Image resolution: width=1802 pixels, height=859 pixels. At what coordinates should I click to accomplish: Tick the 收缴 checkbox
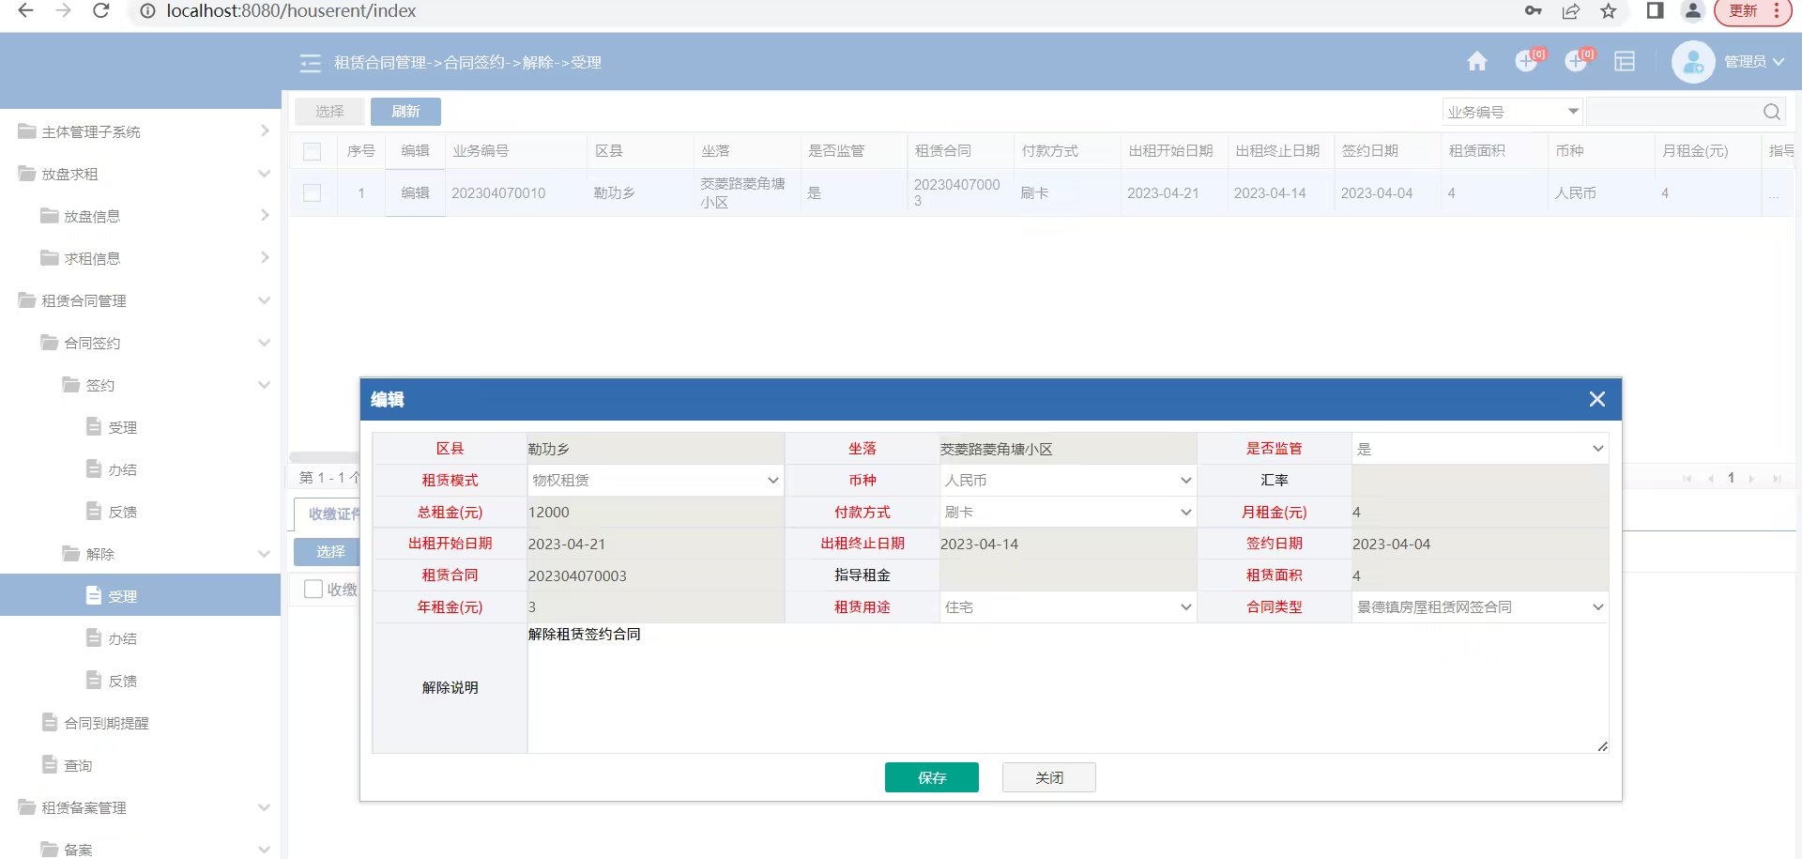(313, 589)
